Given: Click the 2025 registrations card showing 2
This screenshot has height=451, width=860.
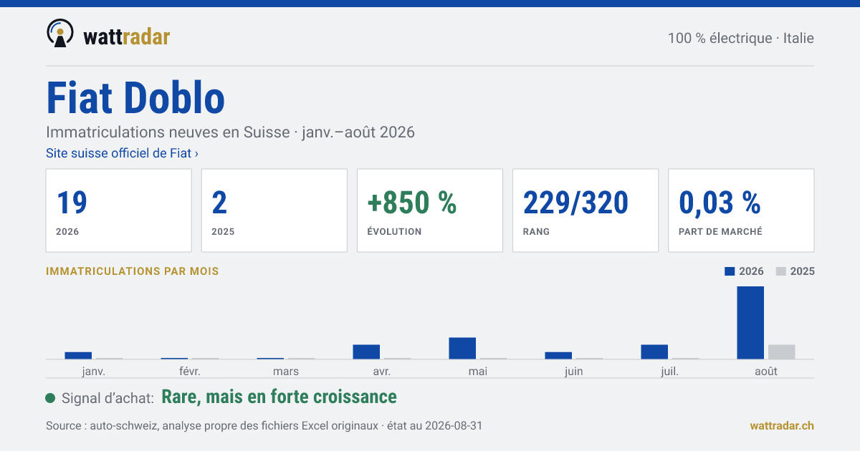Looking at the screenshot, I should tap(274, 210).
